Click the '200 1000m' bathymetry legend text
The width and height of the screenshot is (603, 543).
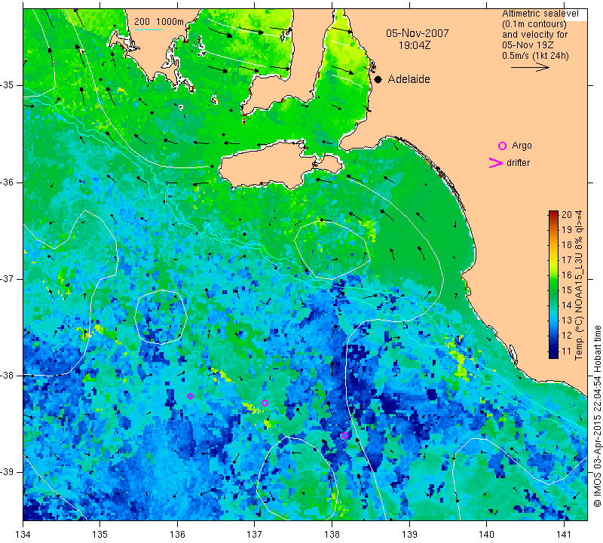[159, 22]
